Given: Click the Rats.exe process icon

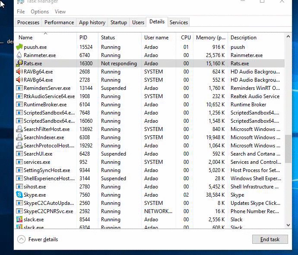Looking at the screenshot, I should 19,64.
